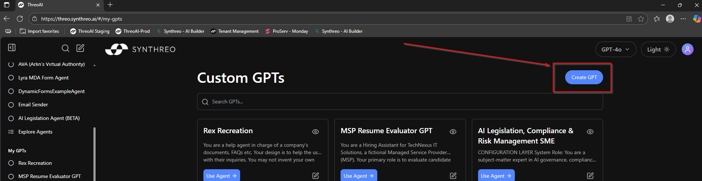The height and width of the screenshot is (181, 702).
Task: Click the AI Legislation, Compliance card title
Action: pyautogui.click(x=525, y=136)
